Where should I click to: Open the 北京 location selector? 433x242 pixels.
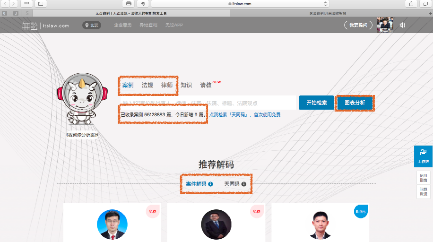point(92,25)
